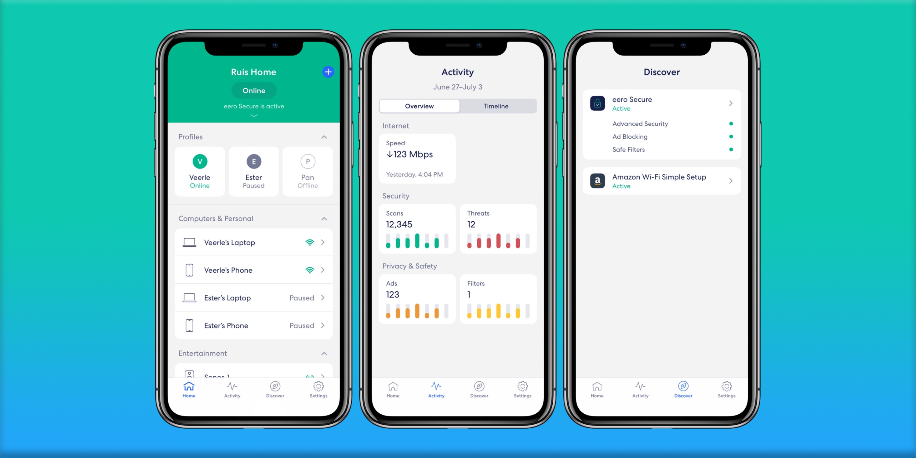
Task: Switch to the Timeline tab in Activity
Action: tap(496, 106)
